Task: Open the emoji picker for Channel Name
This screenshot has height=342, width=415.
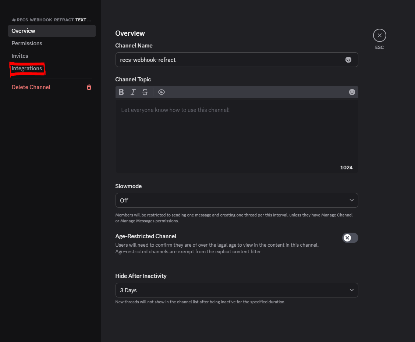Action: [x=348, y=59]
